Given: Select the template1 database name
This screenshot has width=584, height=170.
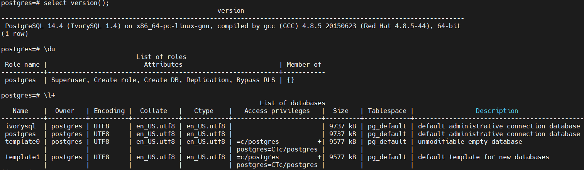Looking at the screenshot, I should click(x=22, y=157).
